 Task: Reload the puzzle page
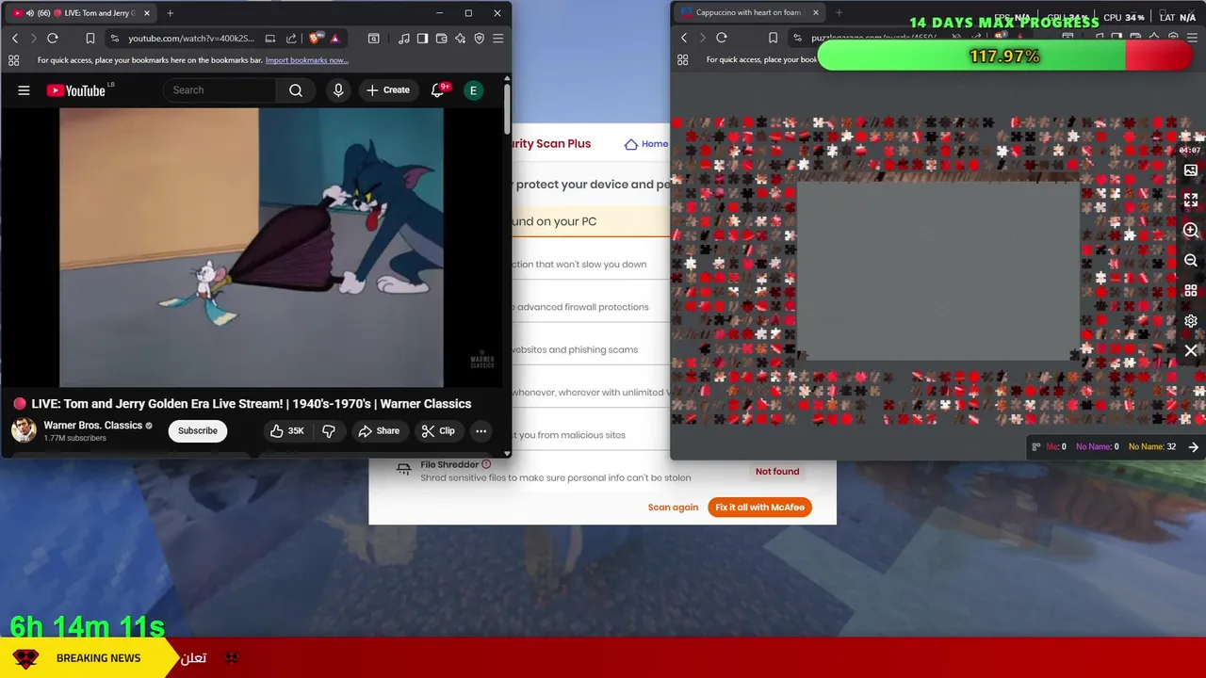point(722,38)
